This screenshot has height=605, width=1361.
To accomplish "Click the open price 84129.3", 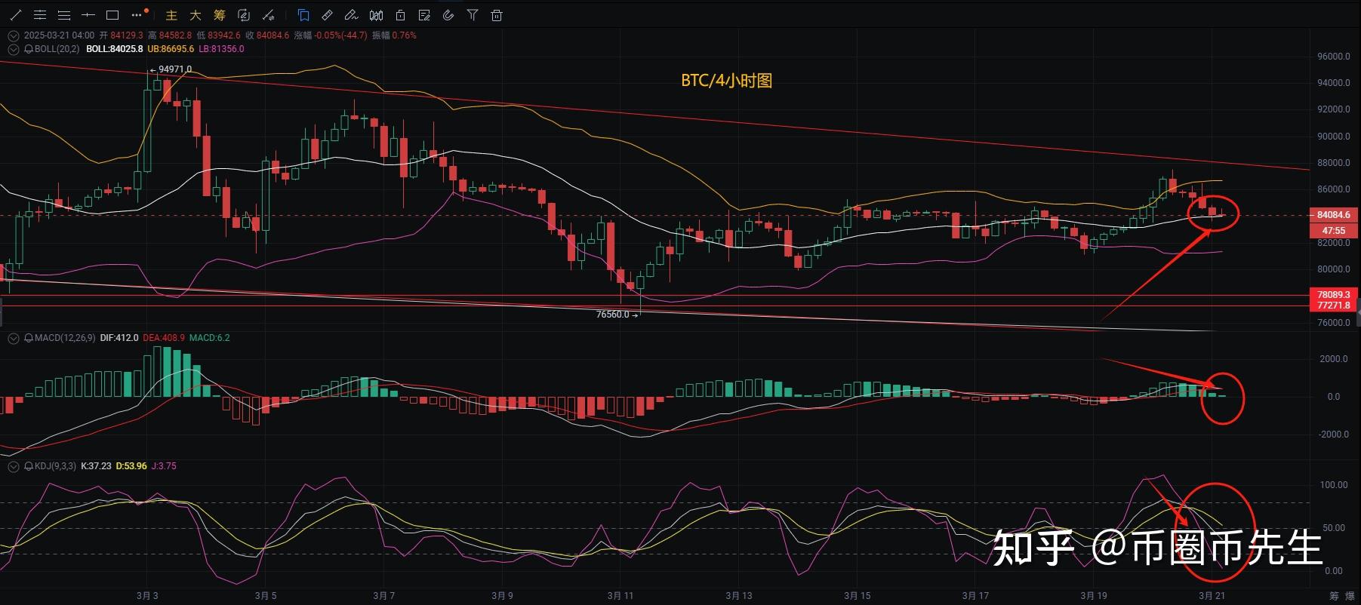I will pyautogui.click(x=126, y=35).
